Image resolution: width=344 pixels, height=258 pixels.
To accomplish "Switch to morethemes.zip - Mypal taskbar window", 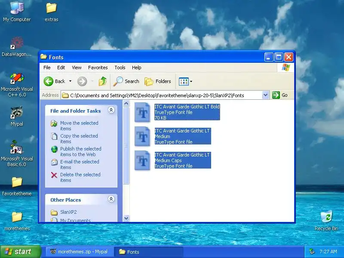I will 80,252.
